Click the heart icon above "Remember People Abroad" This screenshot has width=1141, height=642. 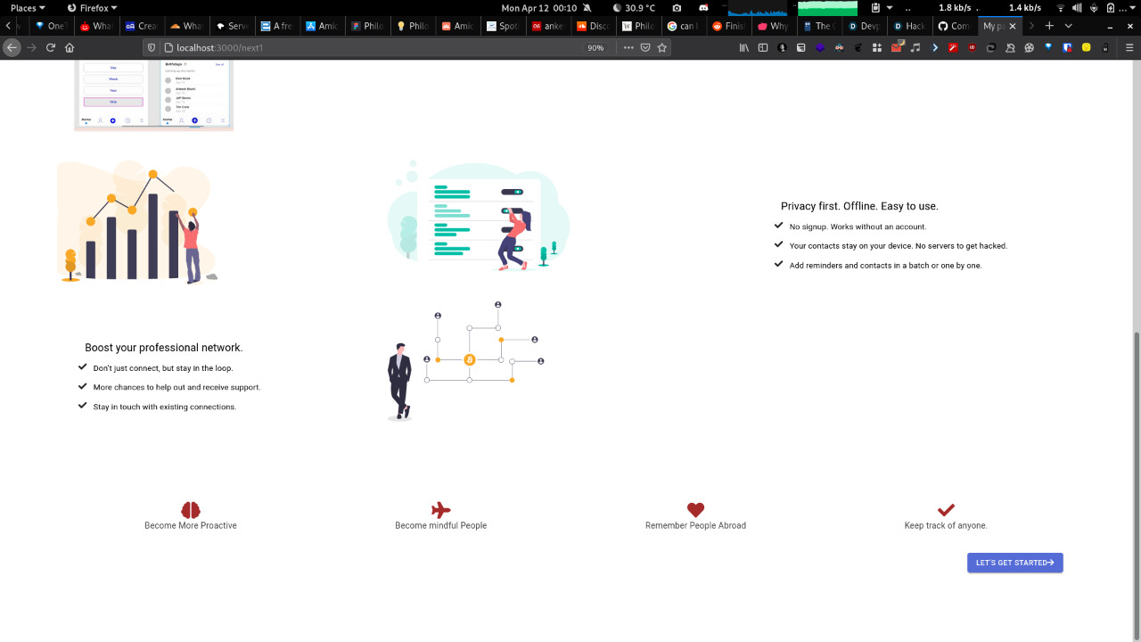695,509
